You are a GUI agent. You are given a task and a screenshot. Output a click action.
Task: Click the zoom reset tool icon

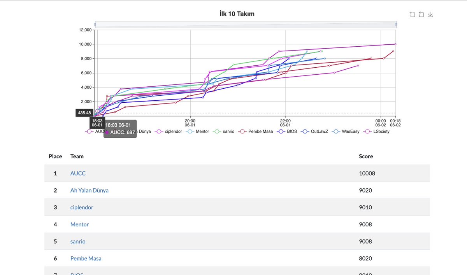[x=421, y=15]
